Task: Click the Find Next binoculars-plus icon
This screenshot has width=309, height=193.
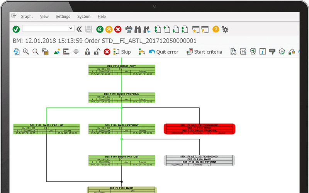Action: click(x=147, y=29)
